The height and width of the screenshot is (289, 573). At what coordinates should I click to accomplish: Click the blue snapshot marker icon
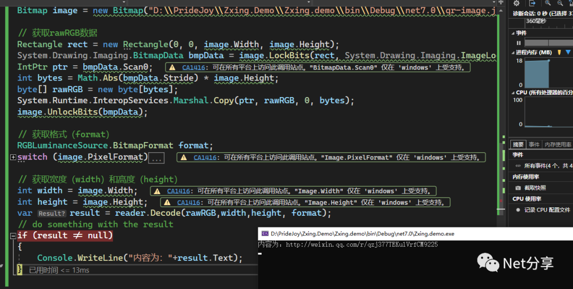(x=568, y=52)
